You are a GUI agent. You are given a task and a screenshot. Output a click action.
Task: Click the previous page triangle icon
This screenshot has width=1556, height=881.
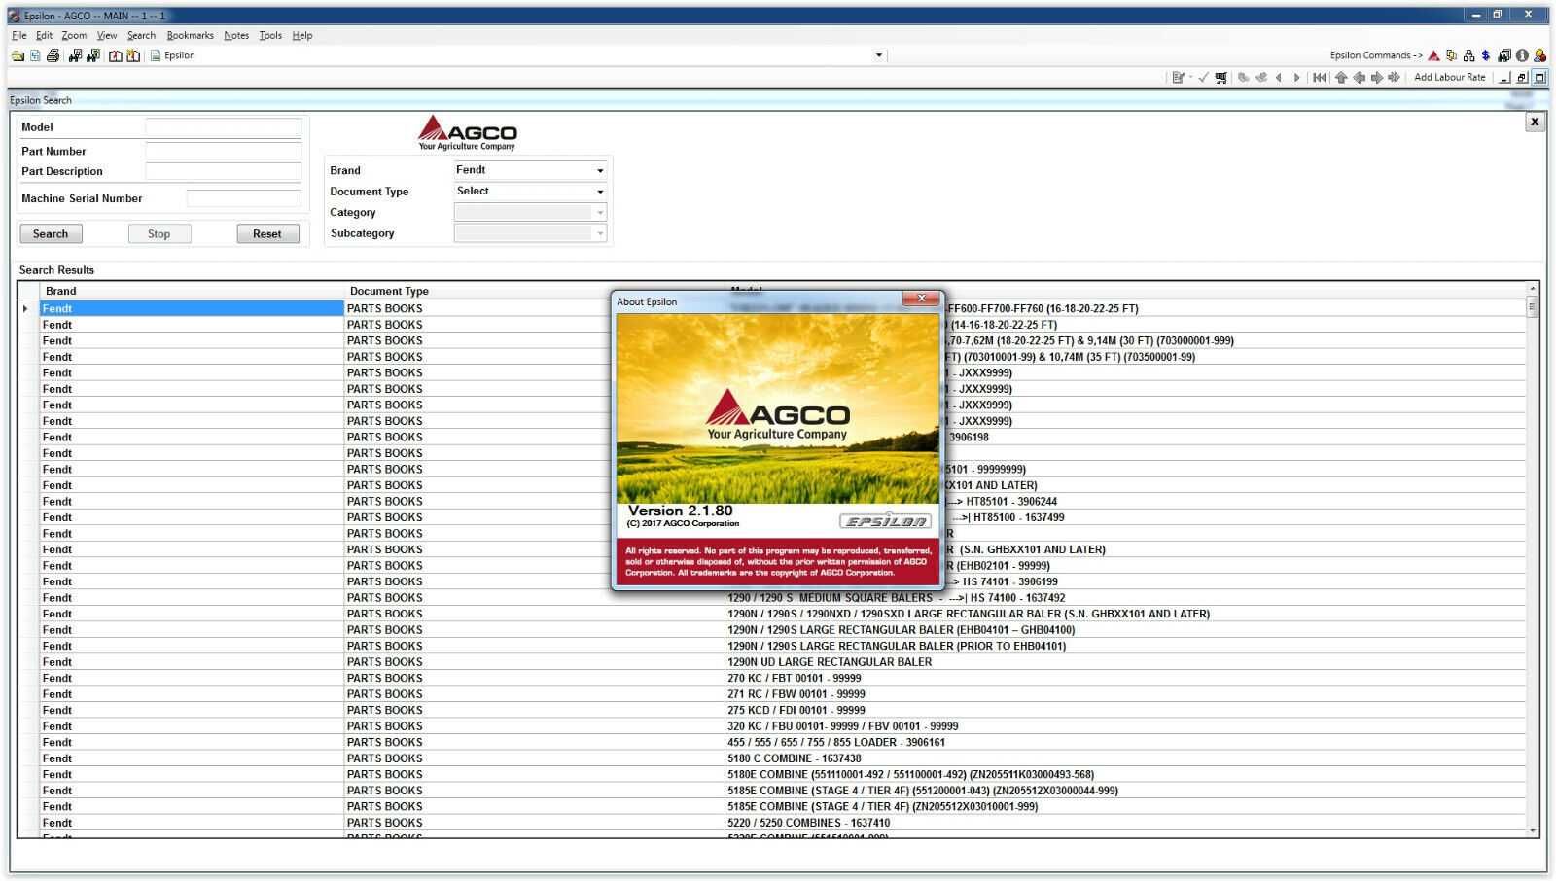point(1279,77)
